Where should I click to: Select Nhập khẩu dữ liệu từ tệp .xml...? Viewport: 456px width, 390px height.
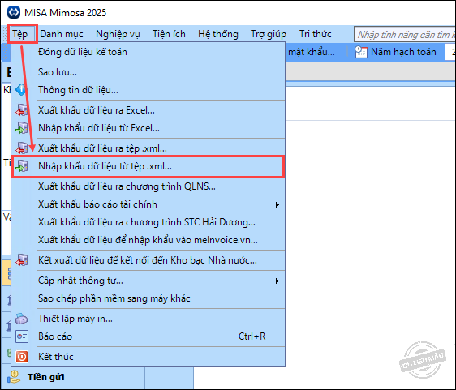pyautogui.click(x=148, y=166)
